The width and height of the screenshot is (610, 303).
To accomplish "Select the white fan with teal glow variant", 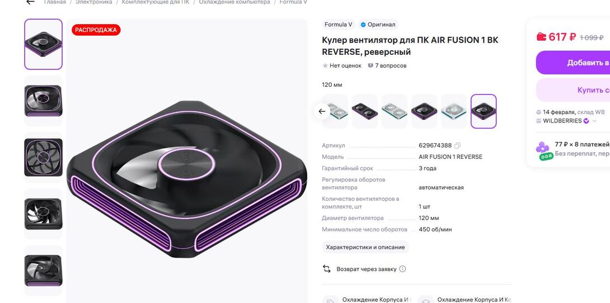I will [454, 111].
